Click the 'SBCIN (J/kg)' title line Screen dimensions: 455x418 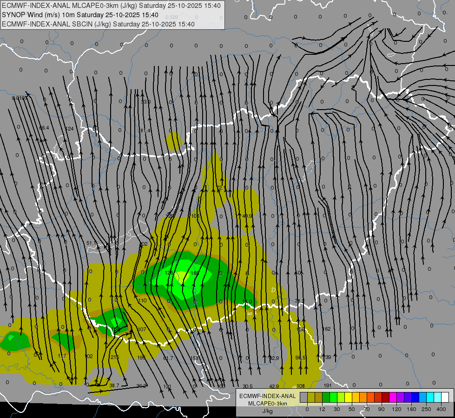click(98, 24)
